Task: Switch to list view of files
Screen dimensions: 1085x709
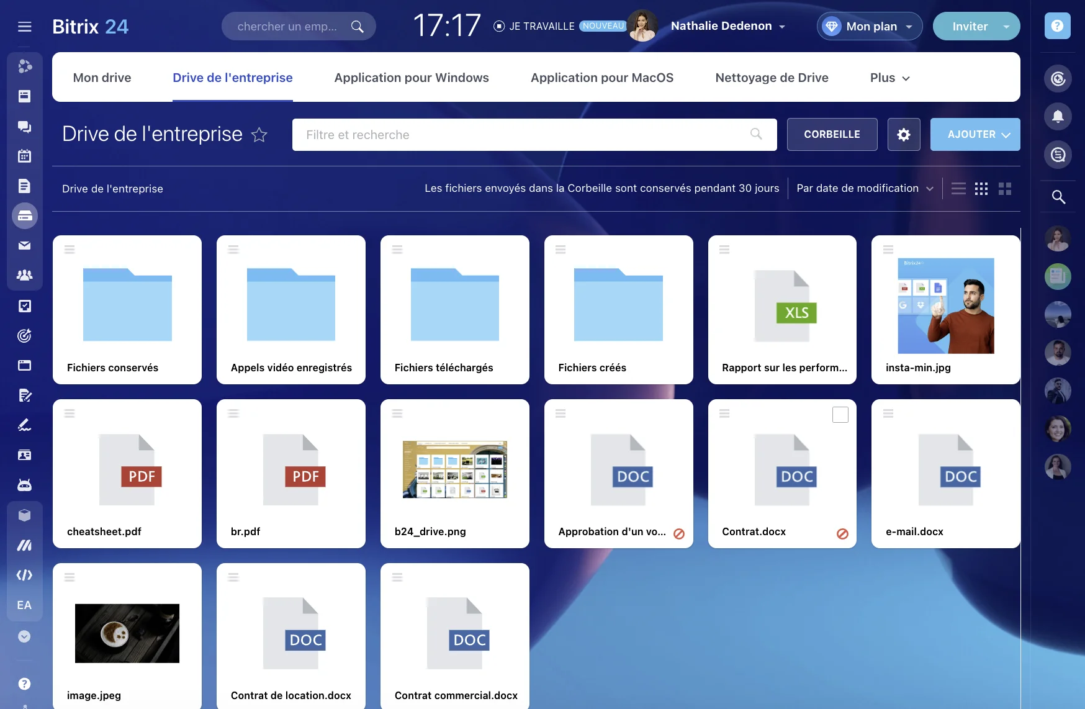Action: click(958, 188)
